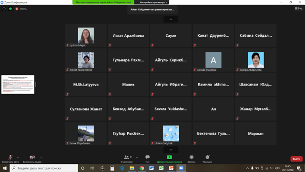
Task: Open Настройки просмотра view options dropdown
Action: tap(153, 2)
